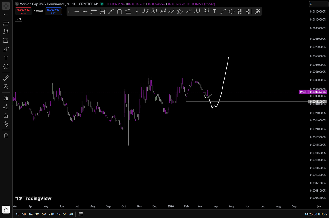This screenshot has width=329, height=218.
Task: Pick date range measure in favorites toolbar
Action: tap(102, 12)
